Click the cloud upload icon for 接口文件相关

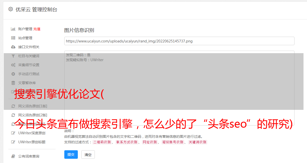tap(13, 47)
